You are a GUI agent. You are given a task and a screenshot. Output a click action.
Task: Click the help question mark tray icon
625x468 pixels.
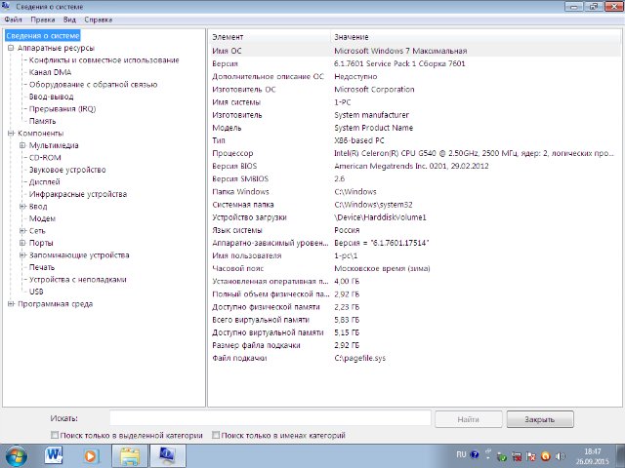(x=477, y=454)
